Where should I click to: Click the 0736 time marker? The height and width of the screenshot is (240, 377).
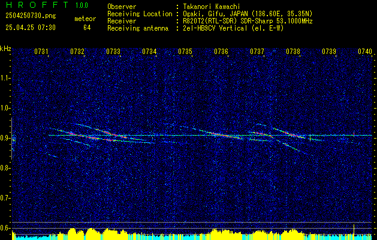221,52
